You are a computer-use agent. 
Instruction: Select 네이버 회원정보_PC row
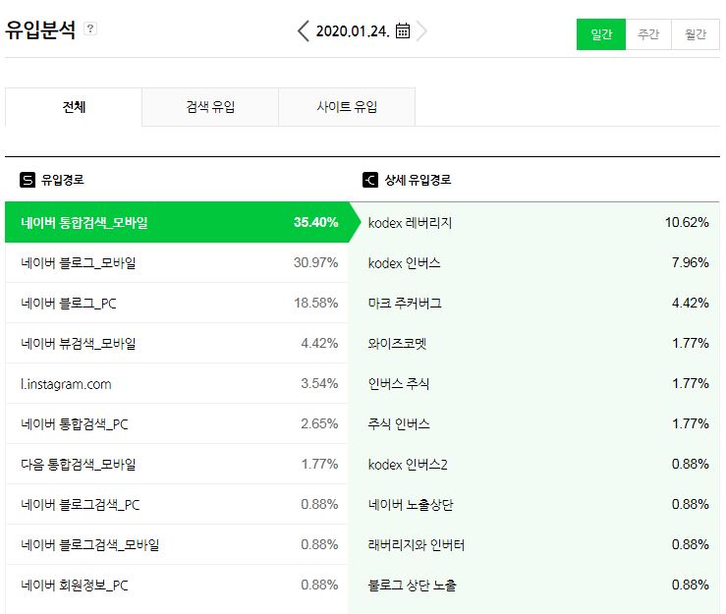coord(177,585)
